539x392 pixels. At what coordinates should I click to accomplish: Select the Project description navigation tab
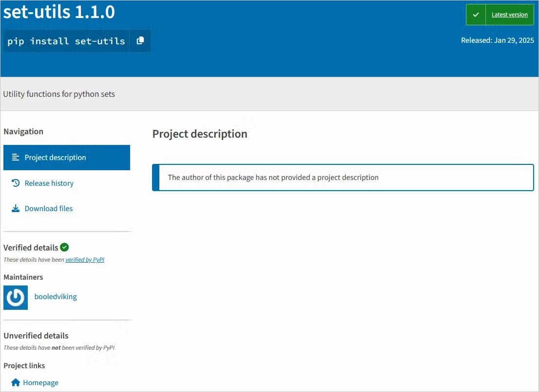click(x=67, y=158)
